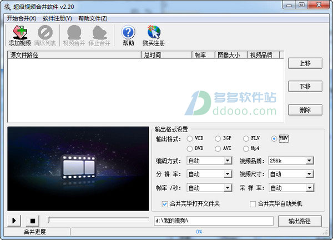The image size is (333, 240).
Task: Open the 帮助 help icon
Action: tap(128, 36)
